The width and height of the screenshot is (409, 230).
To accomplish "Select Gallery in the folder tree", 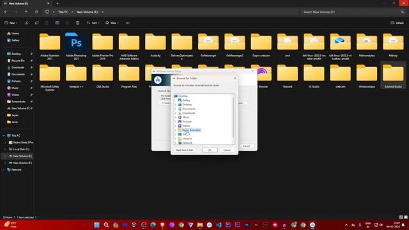I will (x=186, y=100).
